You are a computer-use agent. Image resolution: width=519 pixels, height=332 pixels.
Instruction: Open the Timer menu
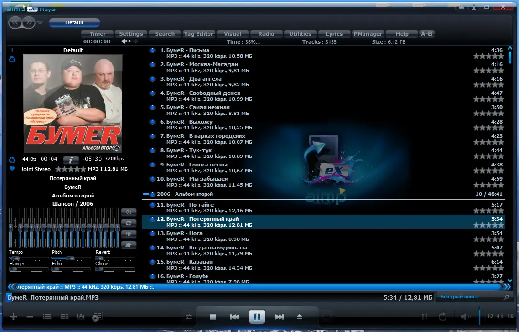[x=97, y=34]
